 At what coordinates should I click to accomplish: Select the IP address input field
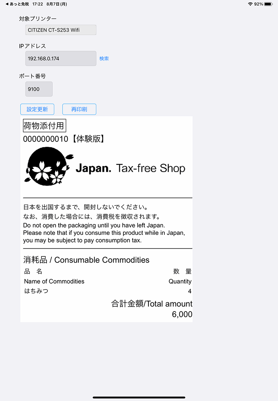(61, 59)
